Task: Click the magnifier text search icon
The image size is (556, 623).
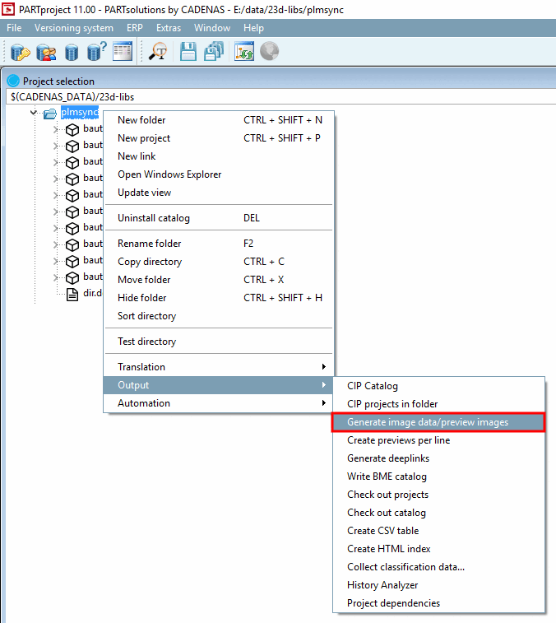Action: (x=158, y=51)
